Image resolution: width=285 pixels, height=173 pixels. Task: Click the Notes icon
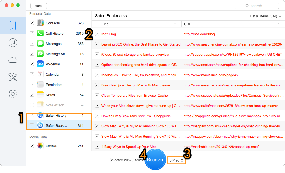[x=40, y=95]
